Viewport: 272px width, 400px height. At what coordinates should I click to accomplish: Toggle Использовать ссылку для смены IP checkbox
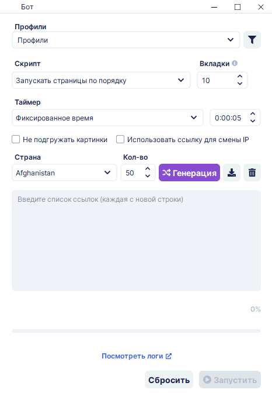click(120, 139)
